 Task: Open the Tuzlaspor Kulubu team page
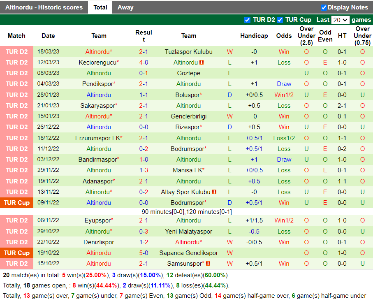188,51
